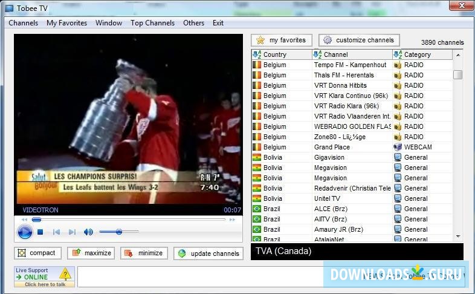Stop the video playback
Image resolution: width=475 pixels, height=294 pixels.
click(40, 232)
